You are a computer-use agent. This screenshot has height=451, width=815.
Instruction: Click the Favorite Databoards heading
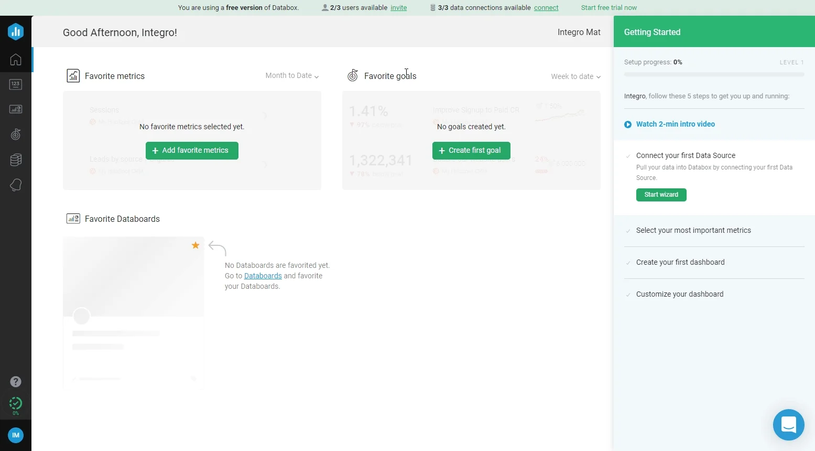click(x=122, y=219)
